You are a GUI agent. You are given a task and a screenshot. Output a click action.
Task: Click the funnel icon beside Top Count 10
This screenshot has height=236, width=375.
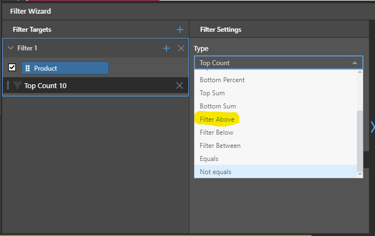tap(17, 85)
